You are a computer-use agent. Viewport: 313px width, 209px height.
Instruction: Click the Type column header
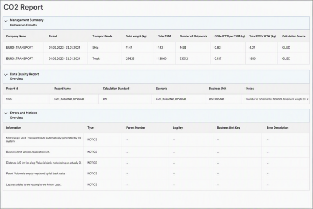pos(91,127)
